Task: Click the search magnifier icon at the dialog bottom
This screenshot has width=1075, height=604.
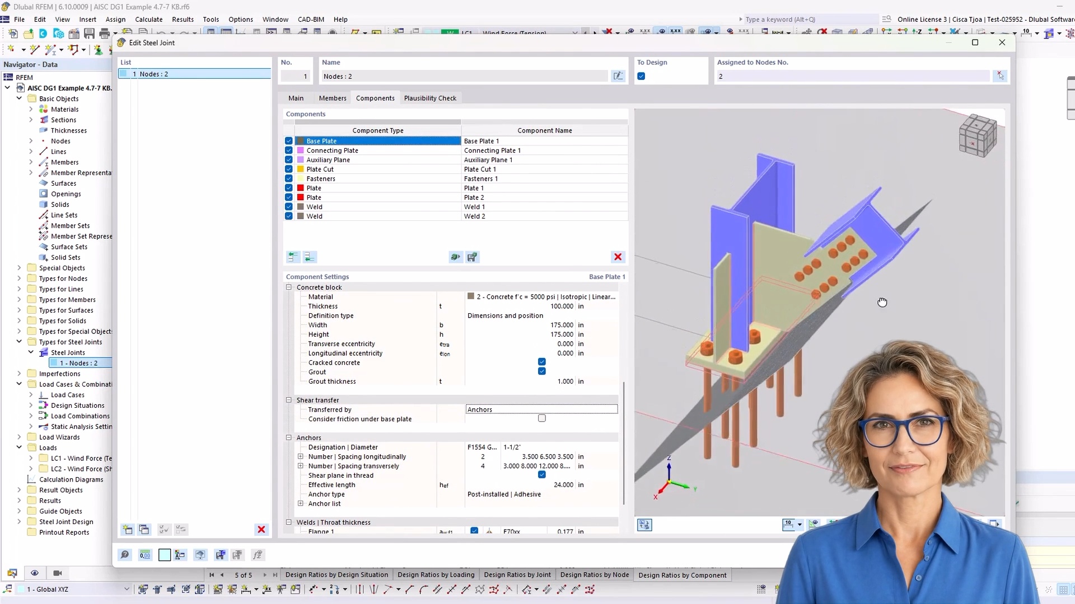Action: (125, 555)
